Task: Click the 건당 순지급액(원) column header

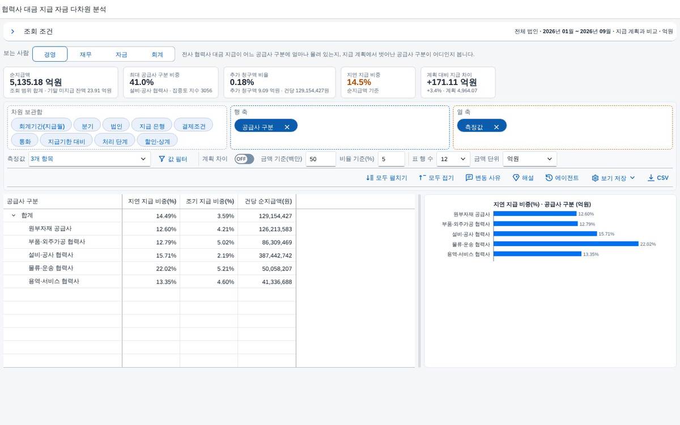Action: click(x=267, y=201)
